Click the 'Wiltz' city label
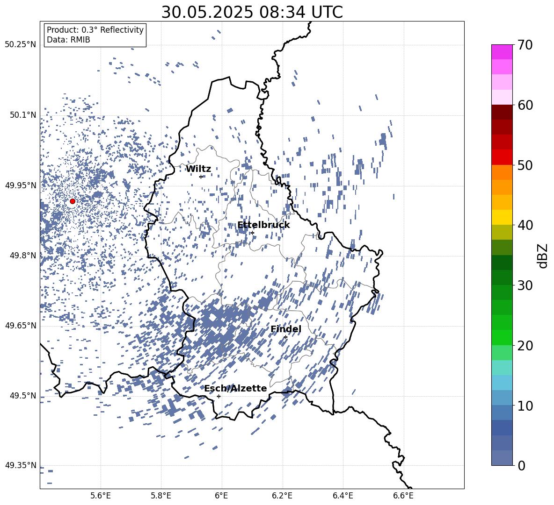 pyautogui.click(x=198, y=169)
